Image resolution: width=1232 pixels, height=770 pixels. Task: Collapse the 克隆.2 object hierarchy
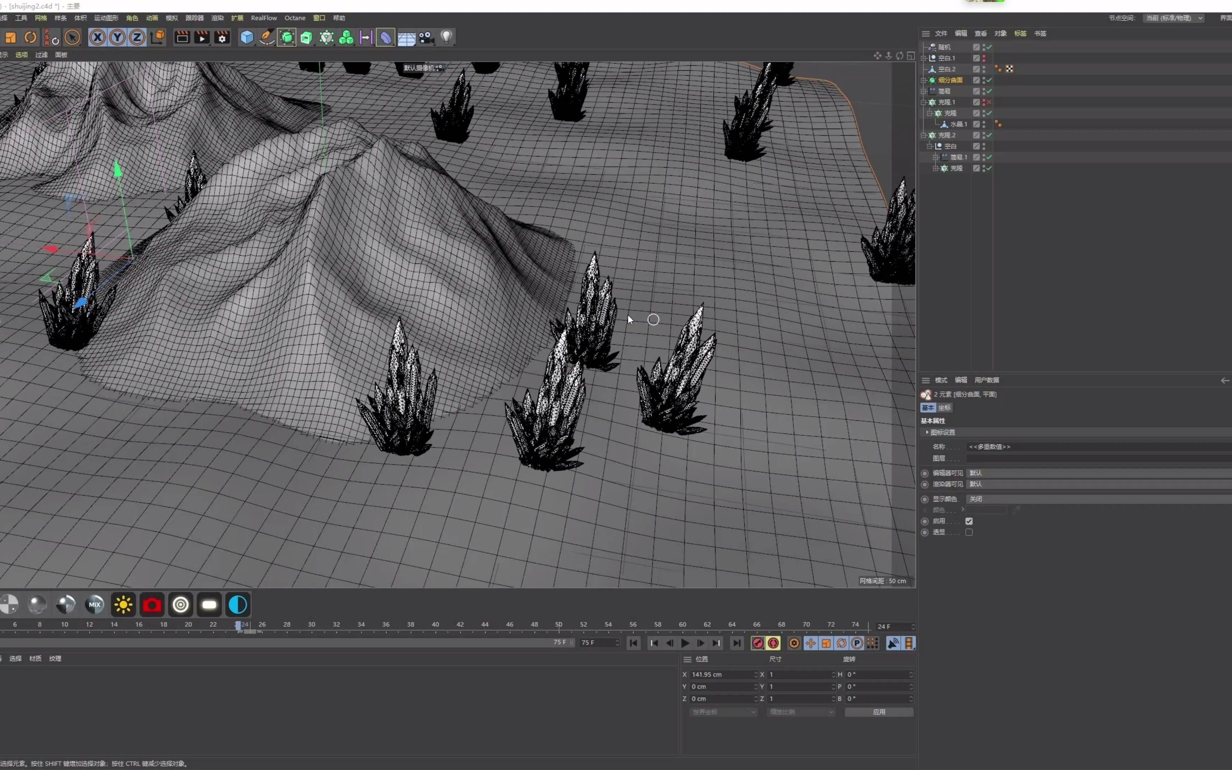[x=924, y=135]
